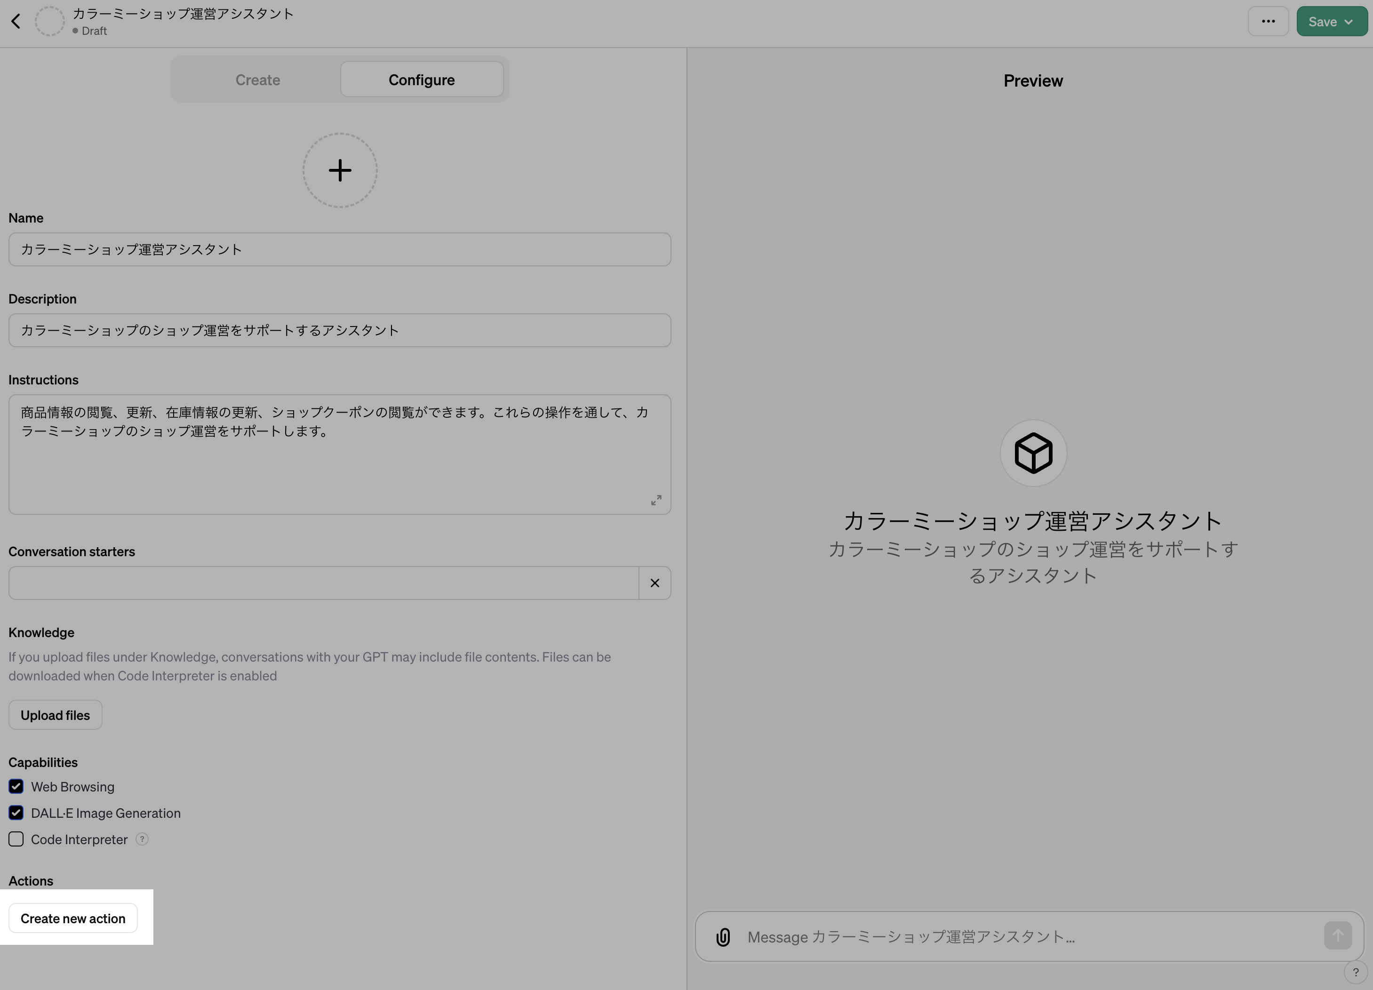Click the Upload files button under Knowledge
This screenshot has width=1373, height=990.
(55, 714)
